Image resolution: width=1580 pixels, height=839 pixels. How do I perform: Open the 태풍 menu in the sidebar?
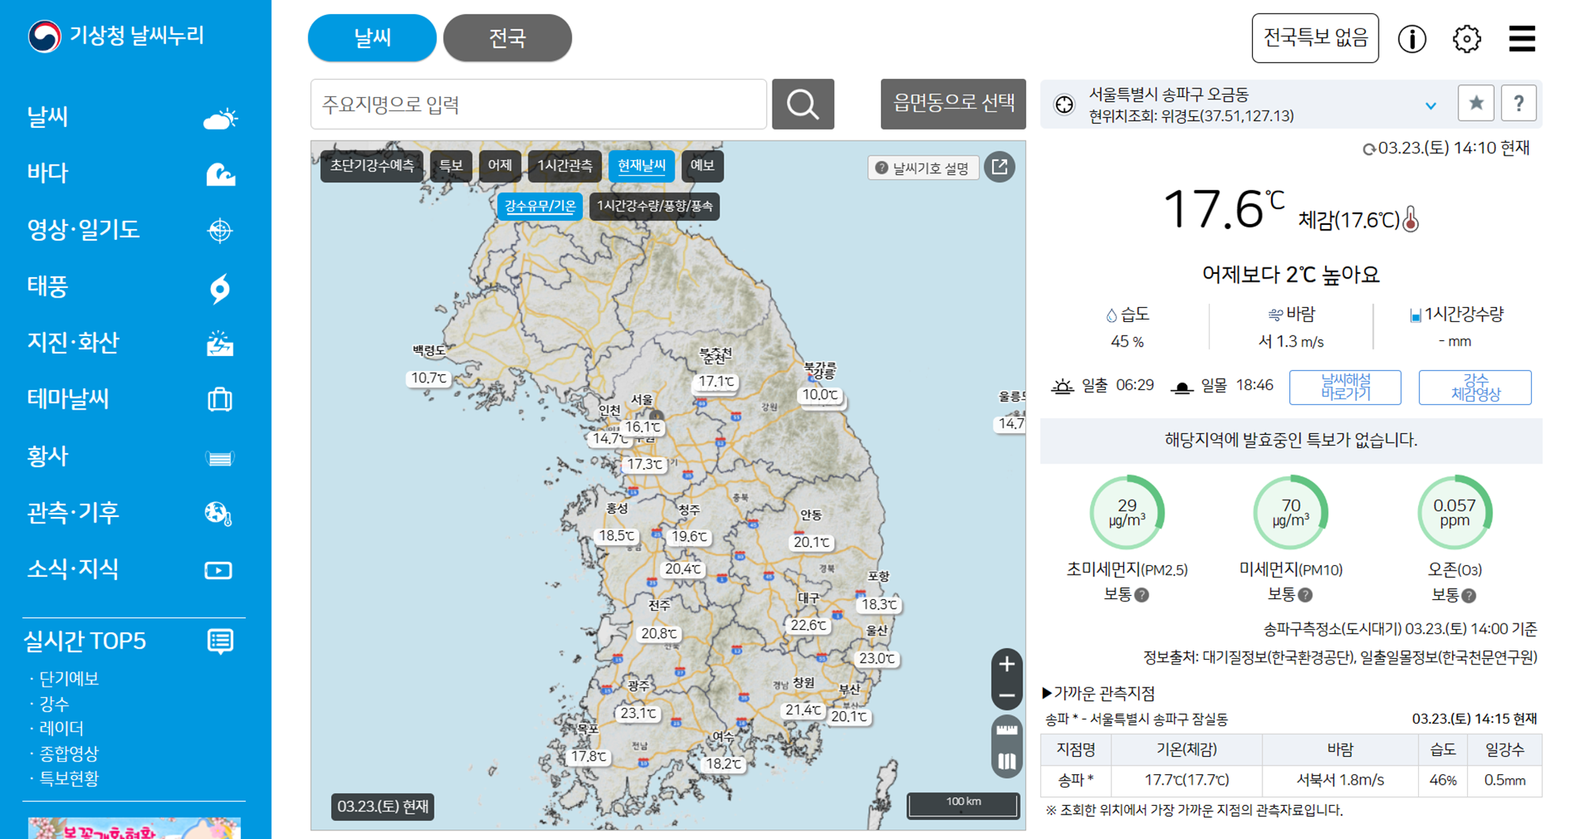[47, 287]
